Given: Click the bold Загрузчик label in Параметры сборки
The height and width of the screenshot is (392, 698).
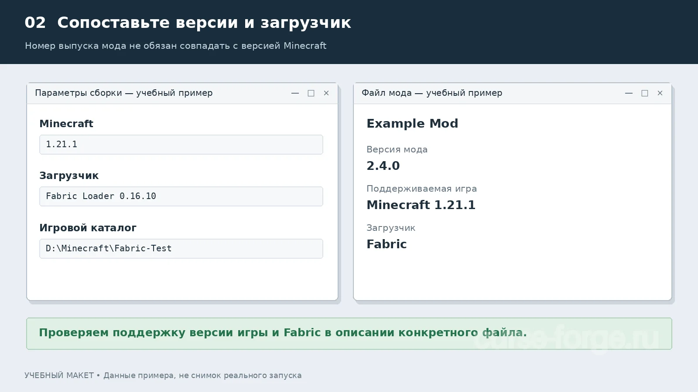Looking at the screenshot, I should coord(69,176).
